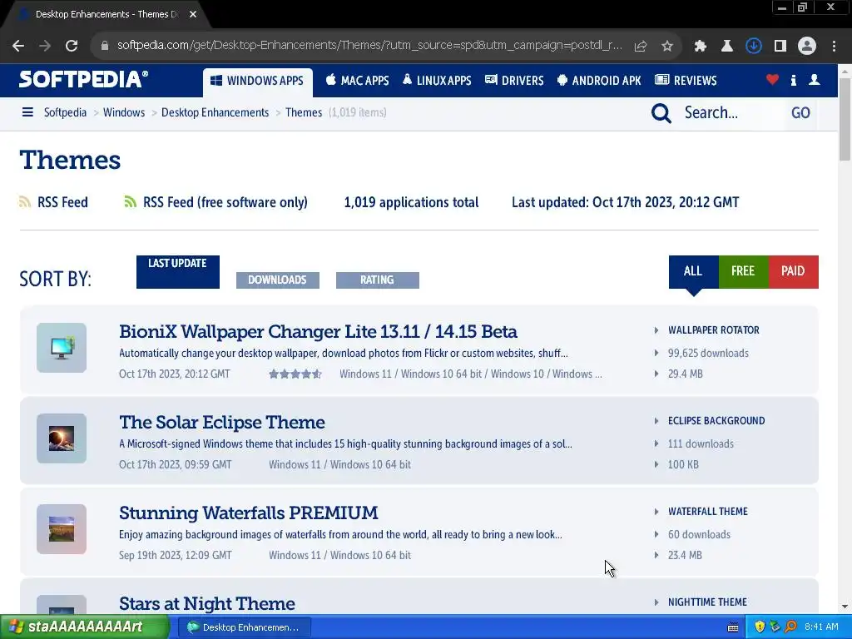Viewport: 852px width, 639px height.
Task: Go to Windows breadcrumb link
Action: click(x=124, y=112)
